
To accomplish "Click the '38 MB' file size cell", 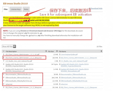I will pos(56,74).
